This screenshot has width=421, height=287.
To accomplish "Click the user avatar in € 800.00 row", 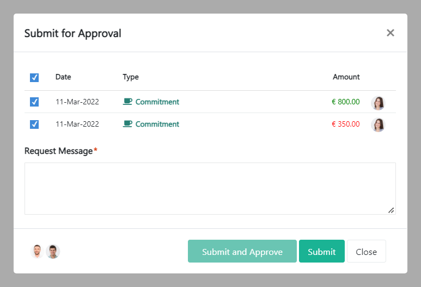I will [x=378, y=103].
